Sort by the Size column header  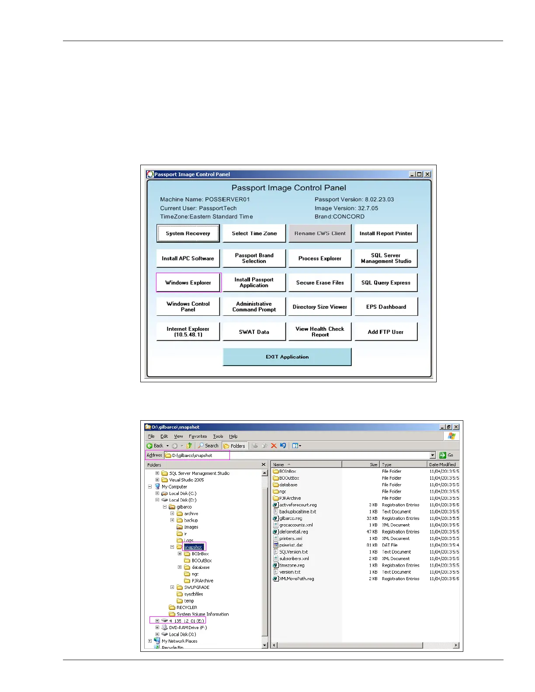(361, 464)
